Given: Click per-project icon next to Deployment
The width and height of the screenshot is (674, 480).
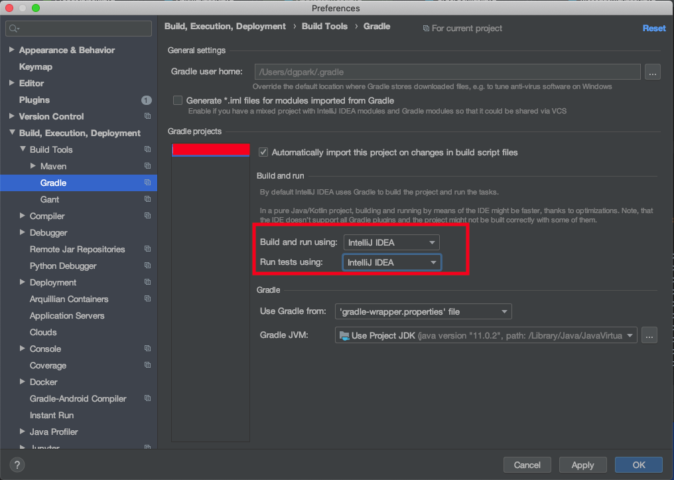Looking at the screenshot, I should (147, 282).
